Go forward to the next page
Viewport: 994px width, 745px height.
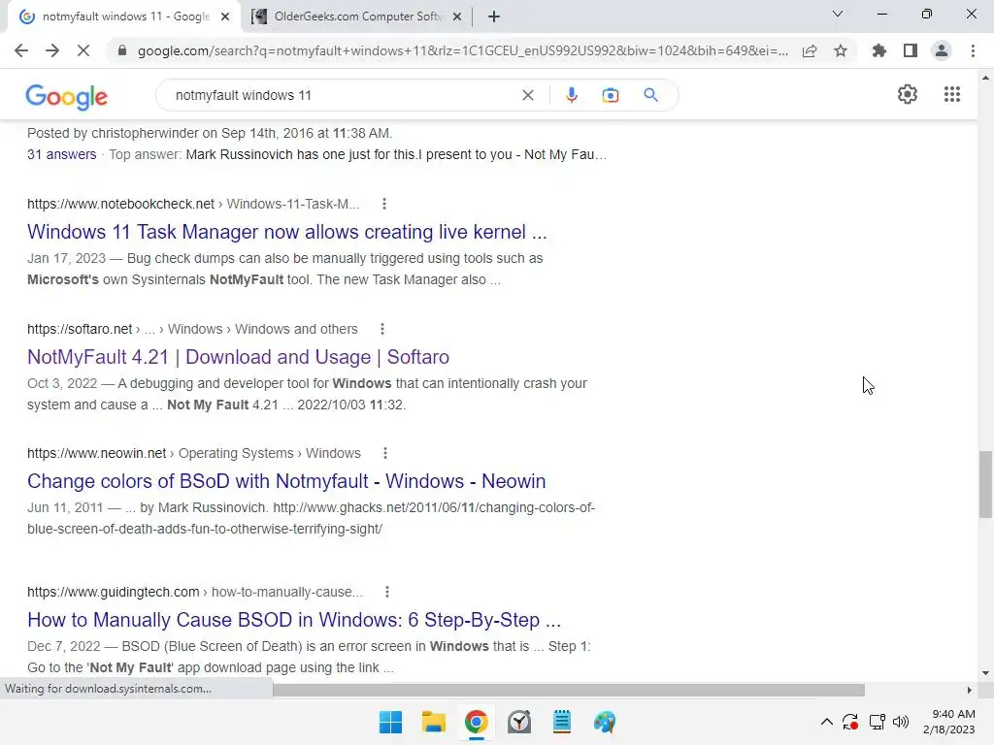(52, 50)
